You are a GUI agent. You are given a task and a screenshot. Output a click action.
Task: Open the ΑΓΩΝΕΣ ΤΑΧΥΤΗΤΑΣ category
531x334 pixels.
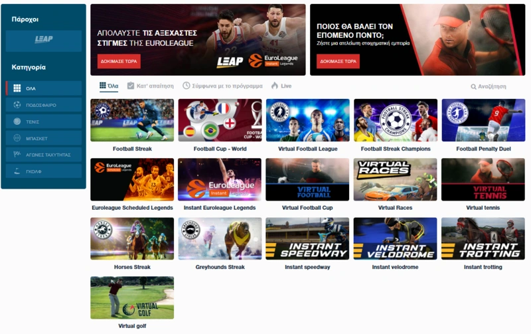click(x=44, y=155)
